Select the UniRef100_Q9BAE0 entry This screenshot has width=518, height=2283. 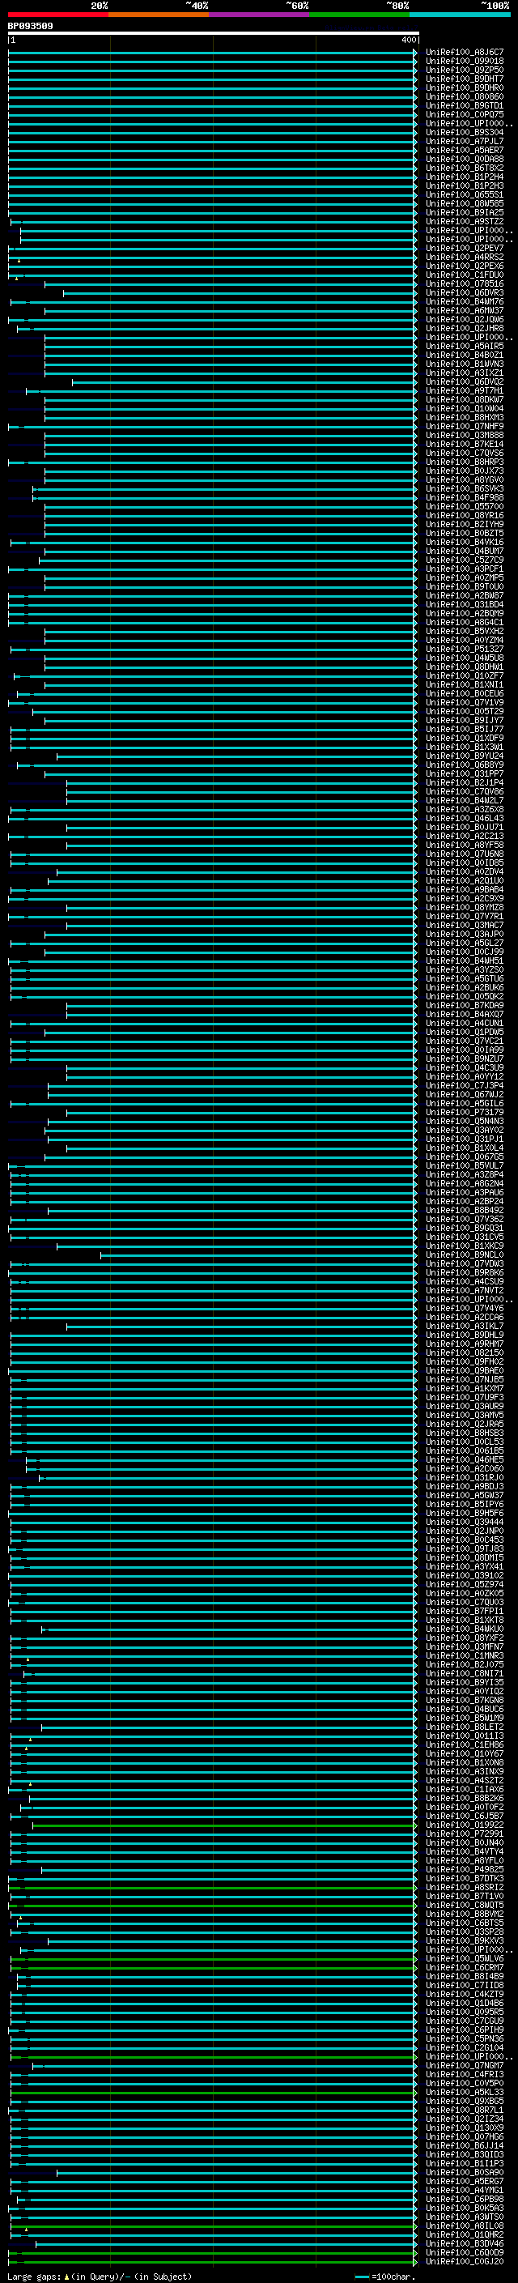coord(465,1371)
